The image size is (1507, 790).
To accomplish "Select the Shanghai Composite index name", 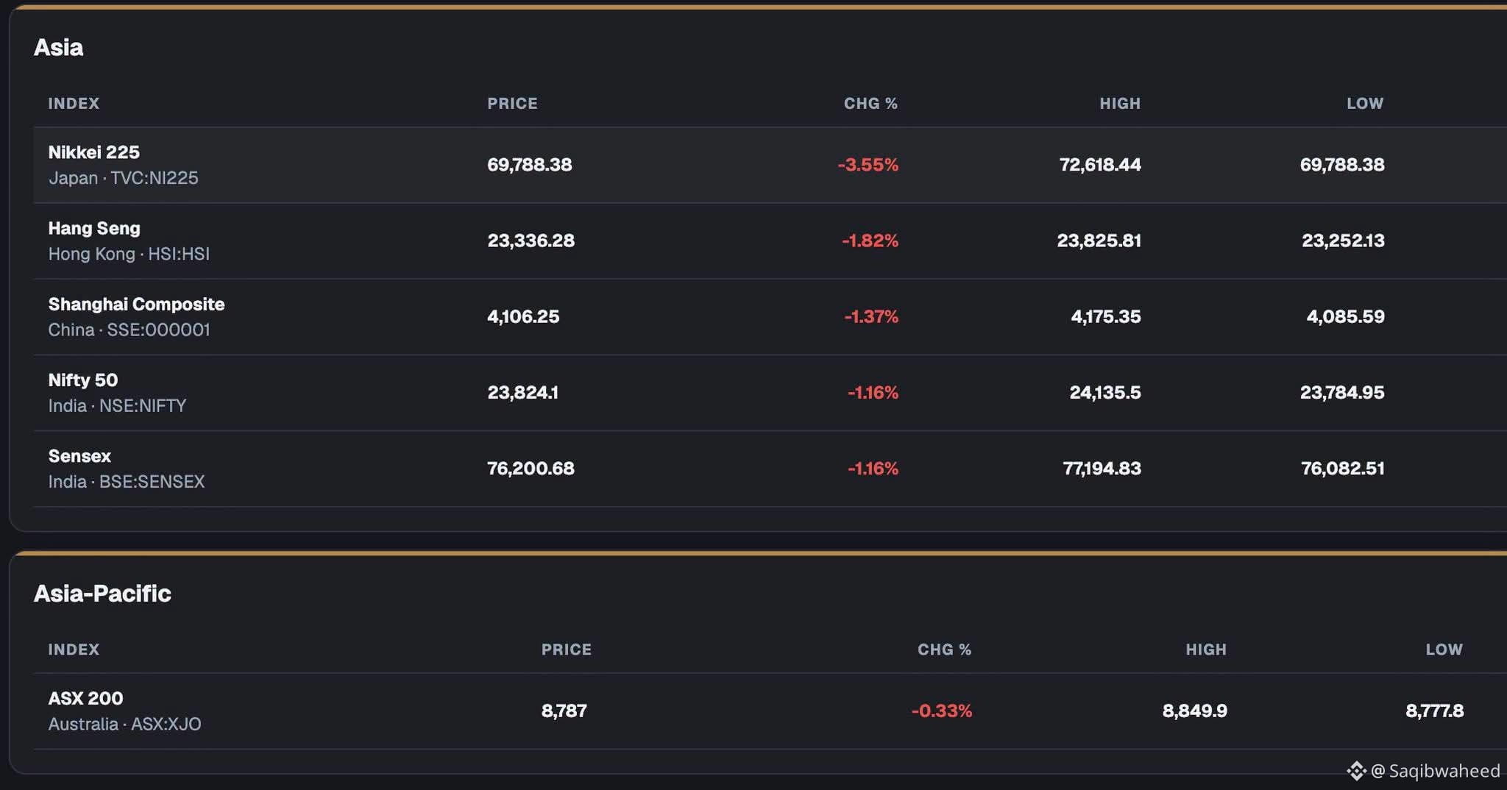I will click(136, 305).
